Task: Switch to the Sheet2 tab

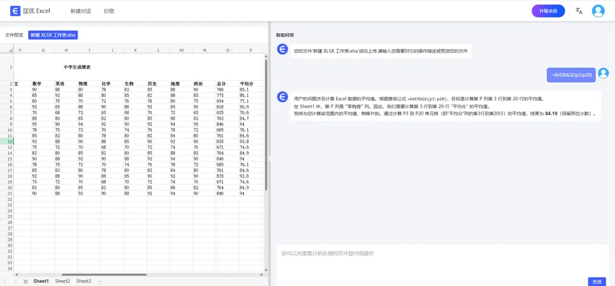Action: tap(62, 281)
